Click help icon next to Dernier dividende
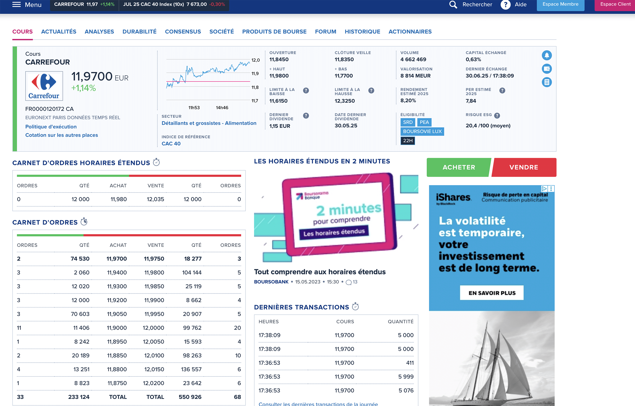635x406 pixels. (x=306, y=116)
